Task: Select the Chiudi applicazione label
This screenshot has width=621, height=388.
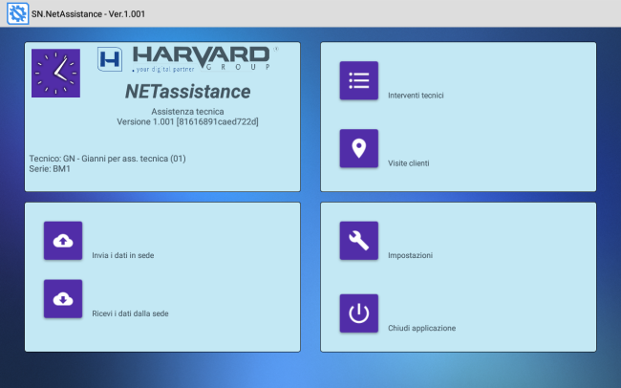Action: coord(421,328)
